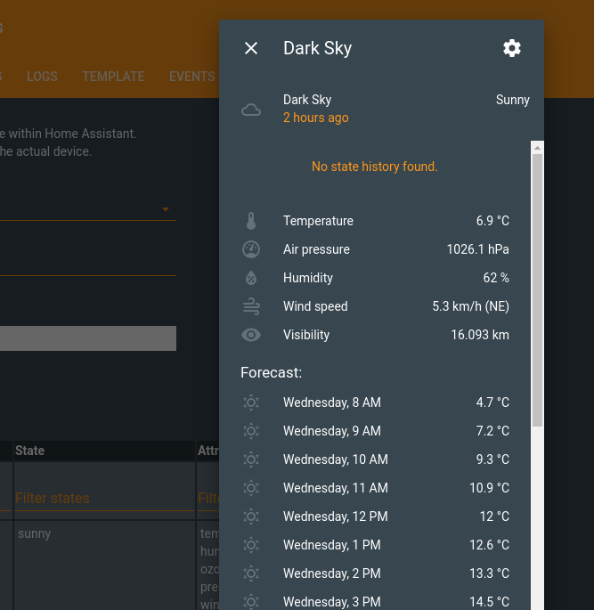Screen dimensions: 594x610
Task: Click the 'Sunny' state text
Action: click(513, 100)
